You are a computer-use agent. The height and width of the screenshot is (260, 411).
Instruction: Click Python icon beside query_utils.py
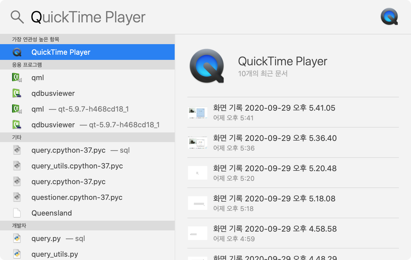(x=17, y=254)
